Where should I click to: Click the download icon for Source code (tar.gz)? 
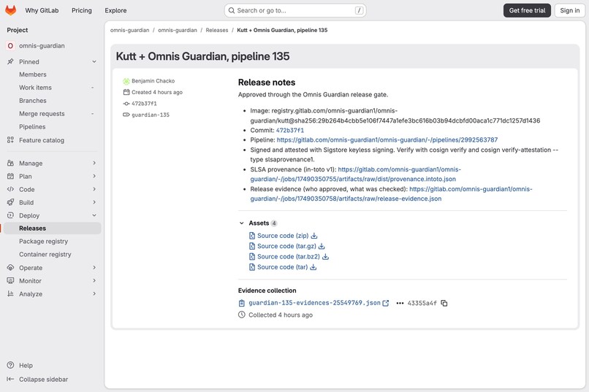point(322,246)
